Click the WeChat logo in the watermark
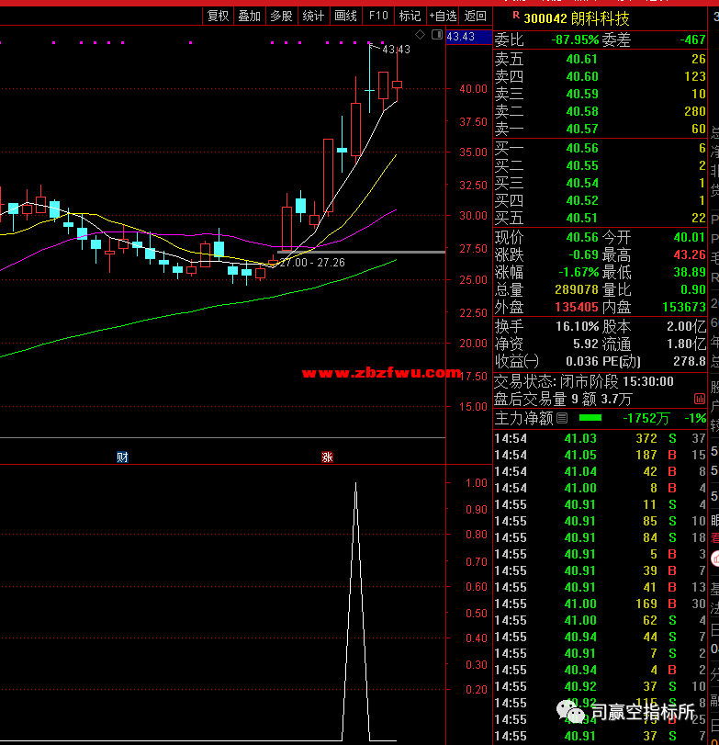This screenshot has height=745, width=719. 576,710
